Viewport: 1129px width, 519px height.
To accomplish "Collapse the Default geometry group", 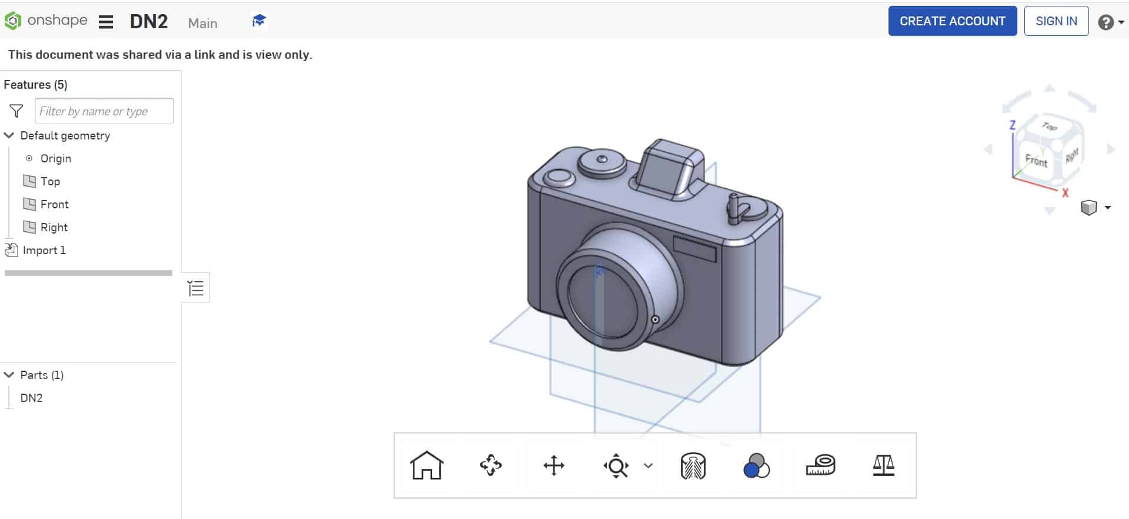I will [x=9, y=135].
